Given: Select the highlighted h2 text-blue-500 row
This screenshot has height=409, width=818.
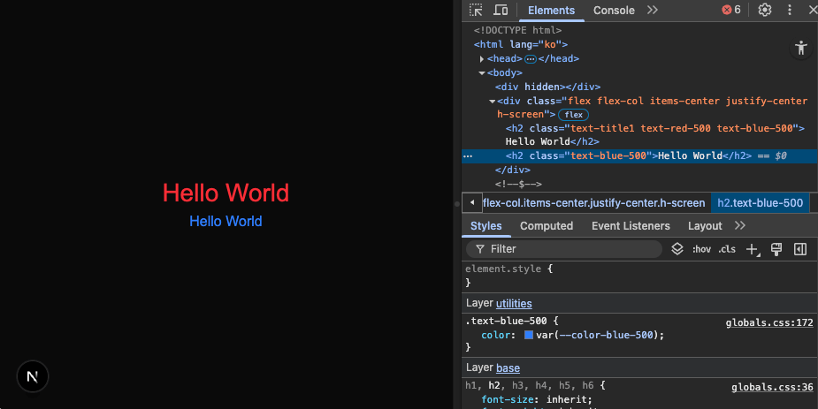Looking at the screenshot, I should coord(639,155).
